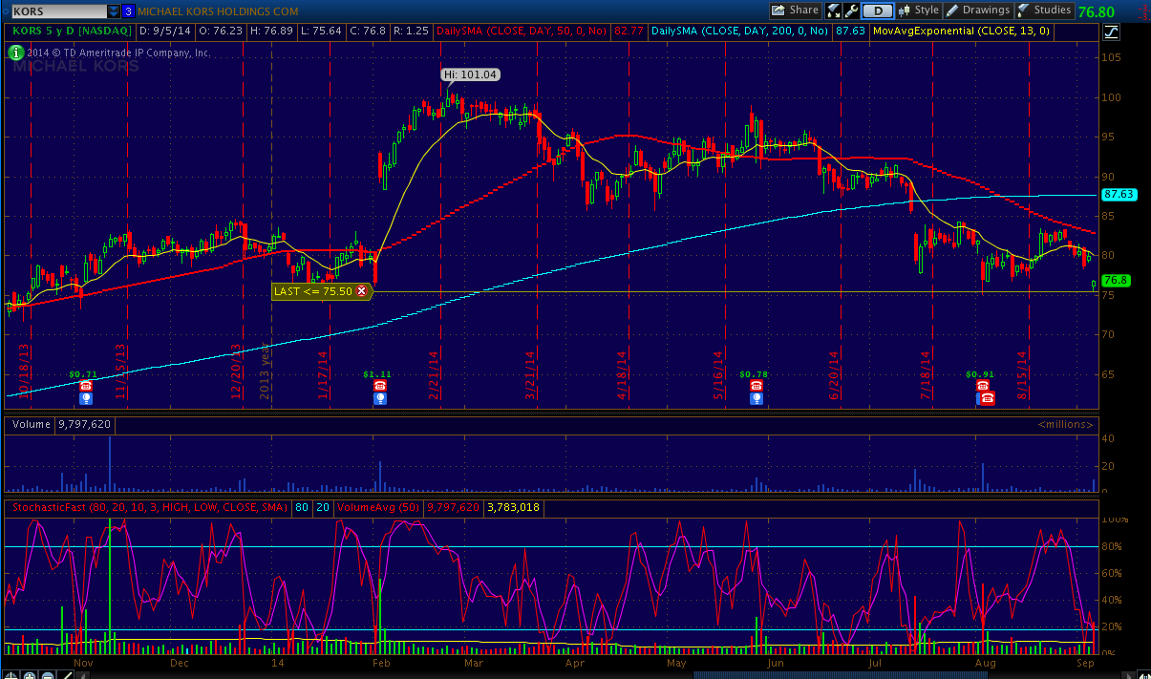Remove the LAST <= 75.50 alert
This screenshot has width=1151, height=679.
point(361,291)
